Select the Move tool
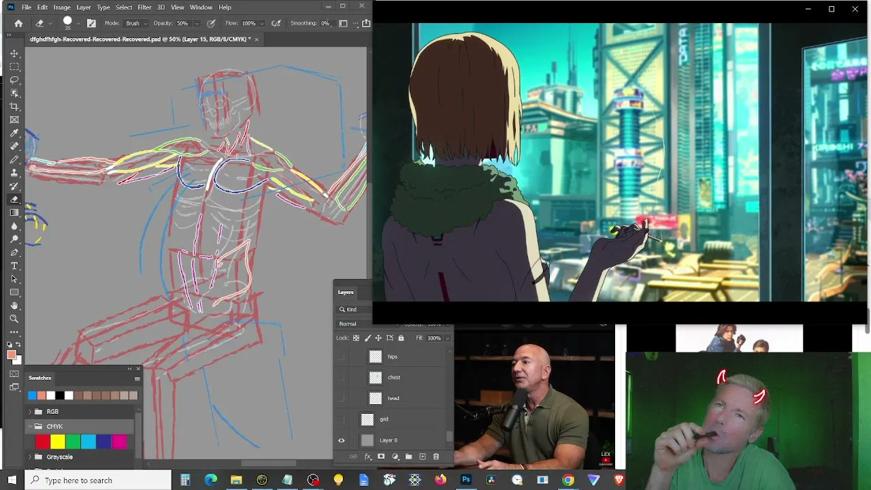 click(x=14, y=53)
